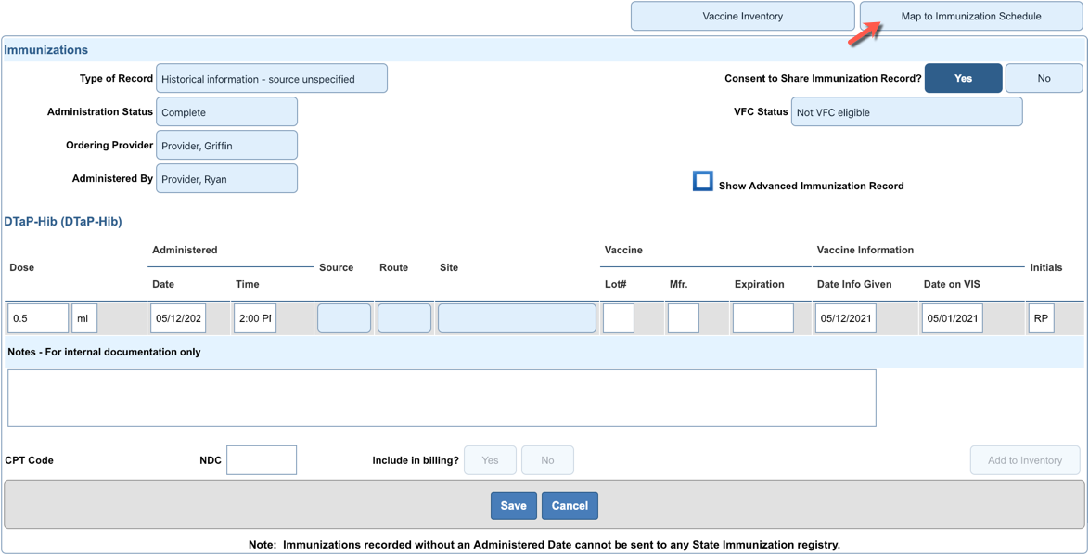Open the Type of Record dropdown

[x=272, y=79]
